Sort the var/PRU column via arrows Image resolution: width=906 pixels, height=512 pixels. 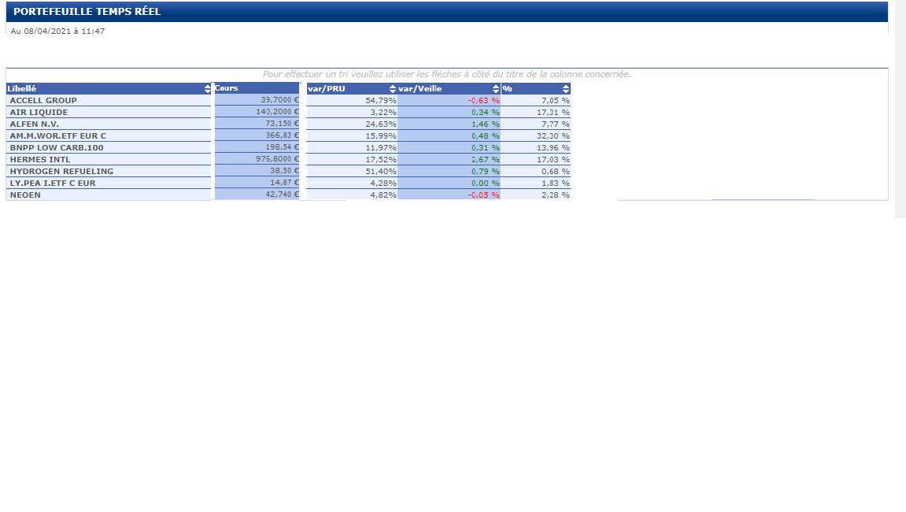tap(392, 88)
